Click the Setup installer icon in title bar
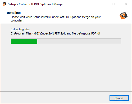This screenshot has height=104, width=132. (4, 4)
